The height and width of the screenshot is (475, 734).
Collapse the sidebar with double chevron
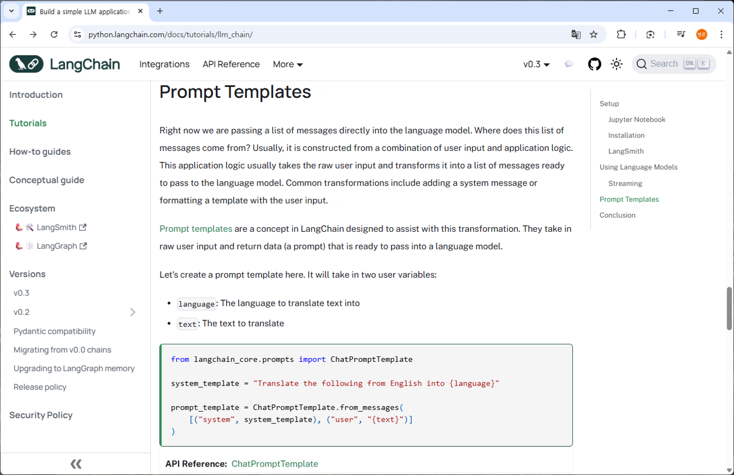coord(76,464)
